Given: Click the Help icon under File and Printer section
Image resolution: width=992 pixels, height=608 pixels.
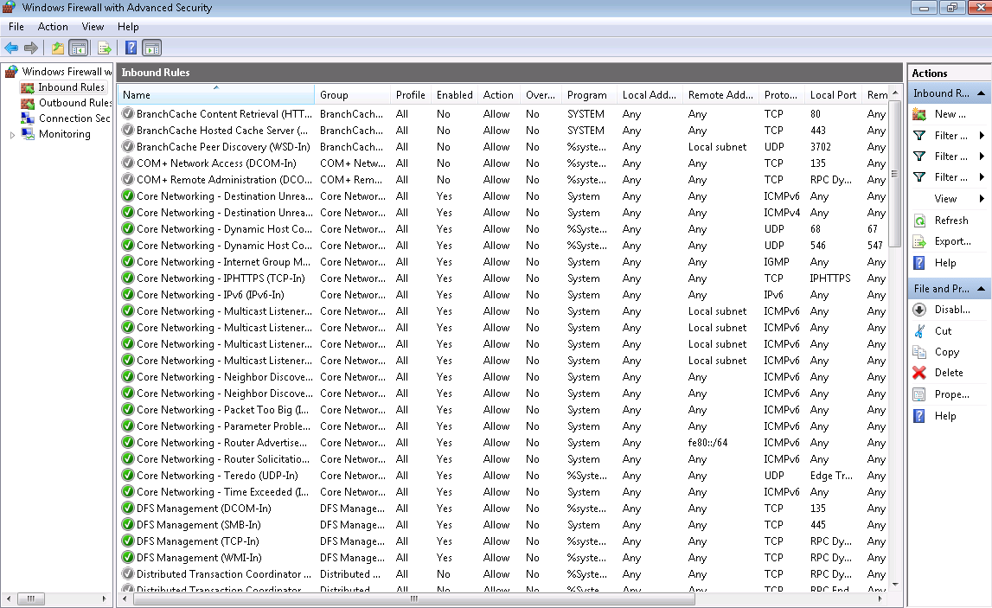Looking at the screenshot, I should click(920, 416).
